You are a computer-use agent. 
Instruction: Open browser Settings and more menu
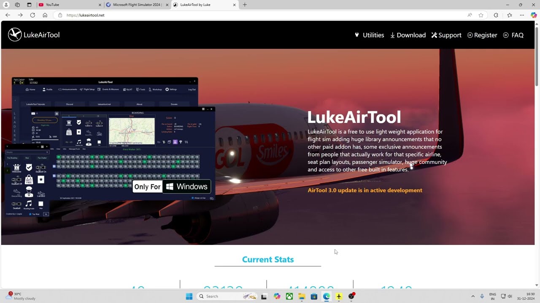pyautogui.click(x=522, y=15)
